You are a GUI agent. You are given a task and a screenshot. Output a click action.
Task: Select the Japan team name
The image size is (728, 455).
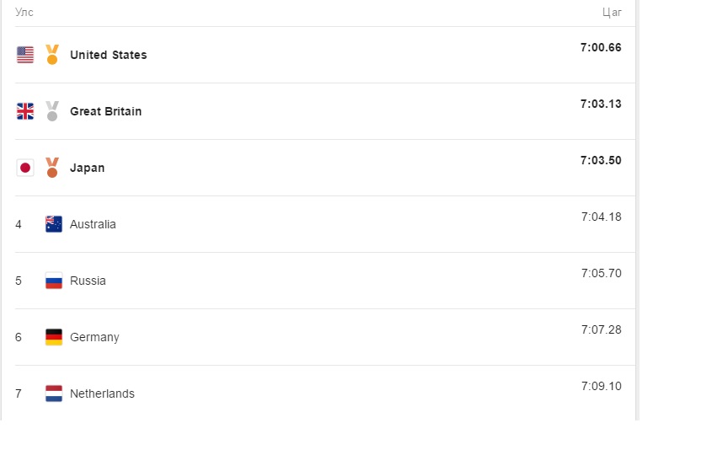click(x=88, y=168)
